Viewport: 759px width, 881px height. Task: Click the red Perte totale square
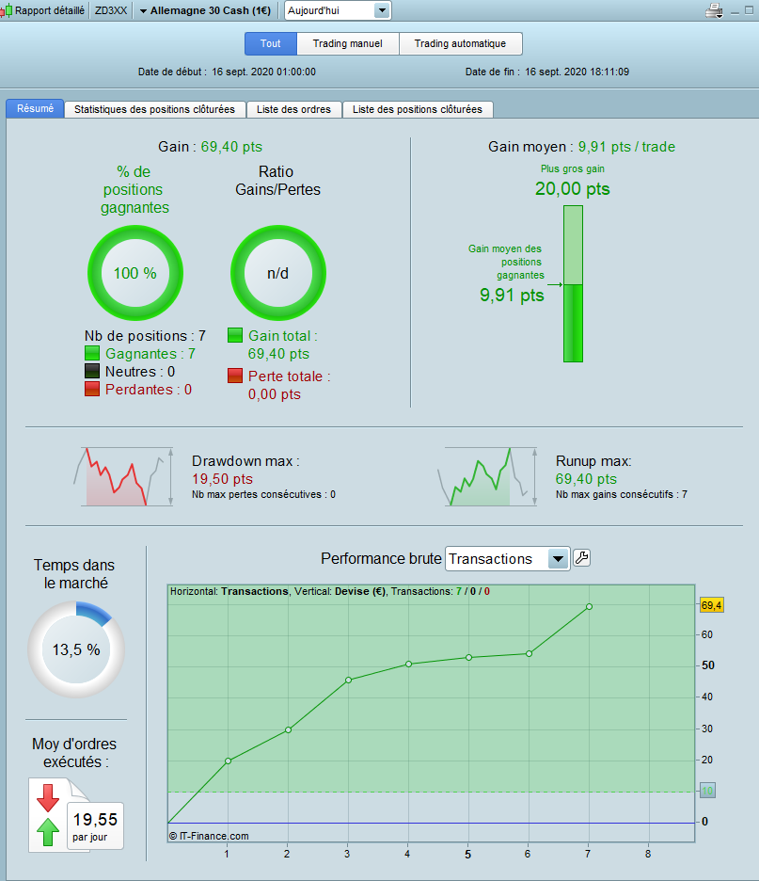coord(235,376)
